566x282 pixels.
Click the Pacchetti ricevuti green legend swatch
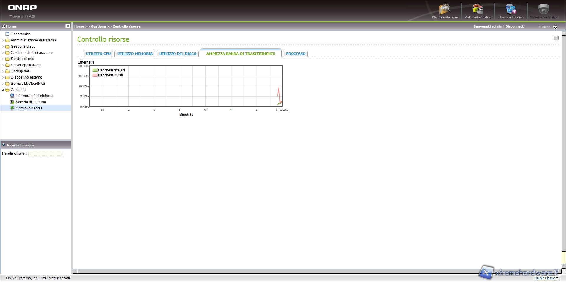(95, 70)
